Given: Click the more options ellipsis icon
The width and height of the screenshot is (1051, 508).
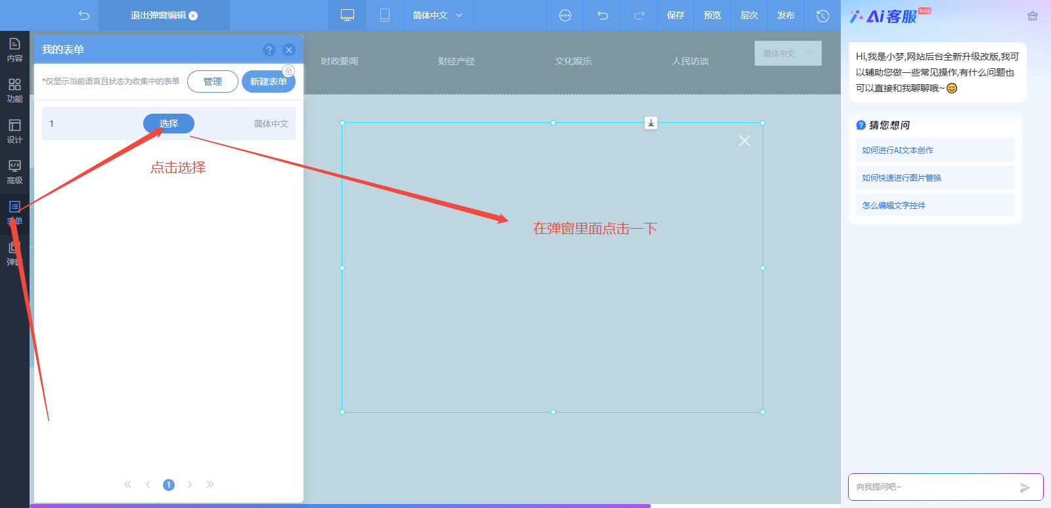Looking at the screenshot, I should (x=565, y=15).
